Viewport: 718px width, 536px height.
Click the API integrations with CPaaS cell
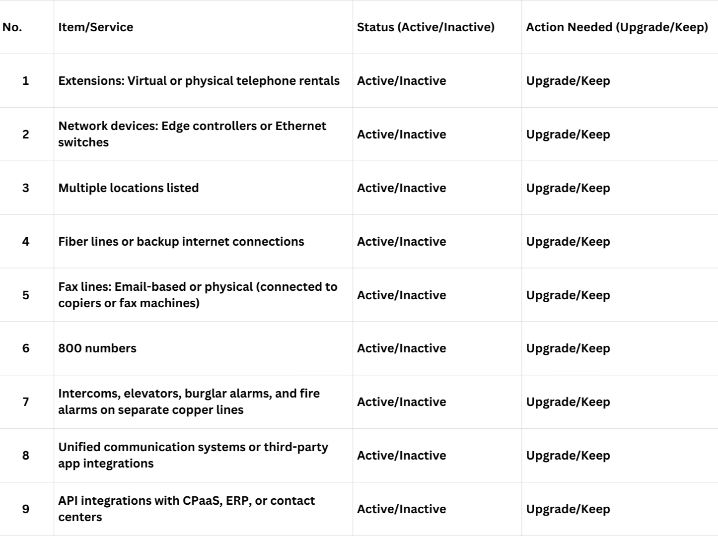click(186, 509)
